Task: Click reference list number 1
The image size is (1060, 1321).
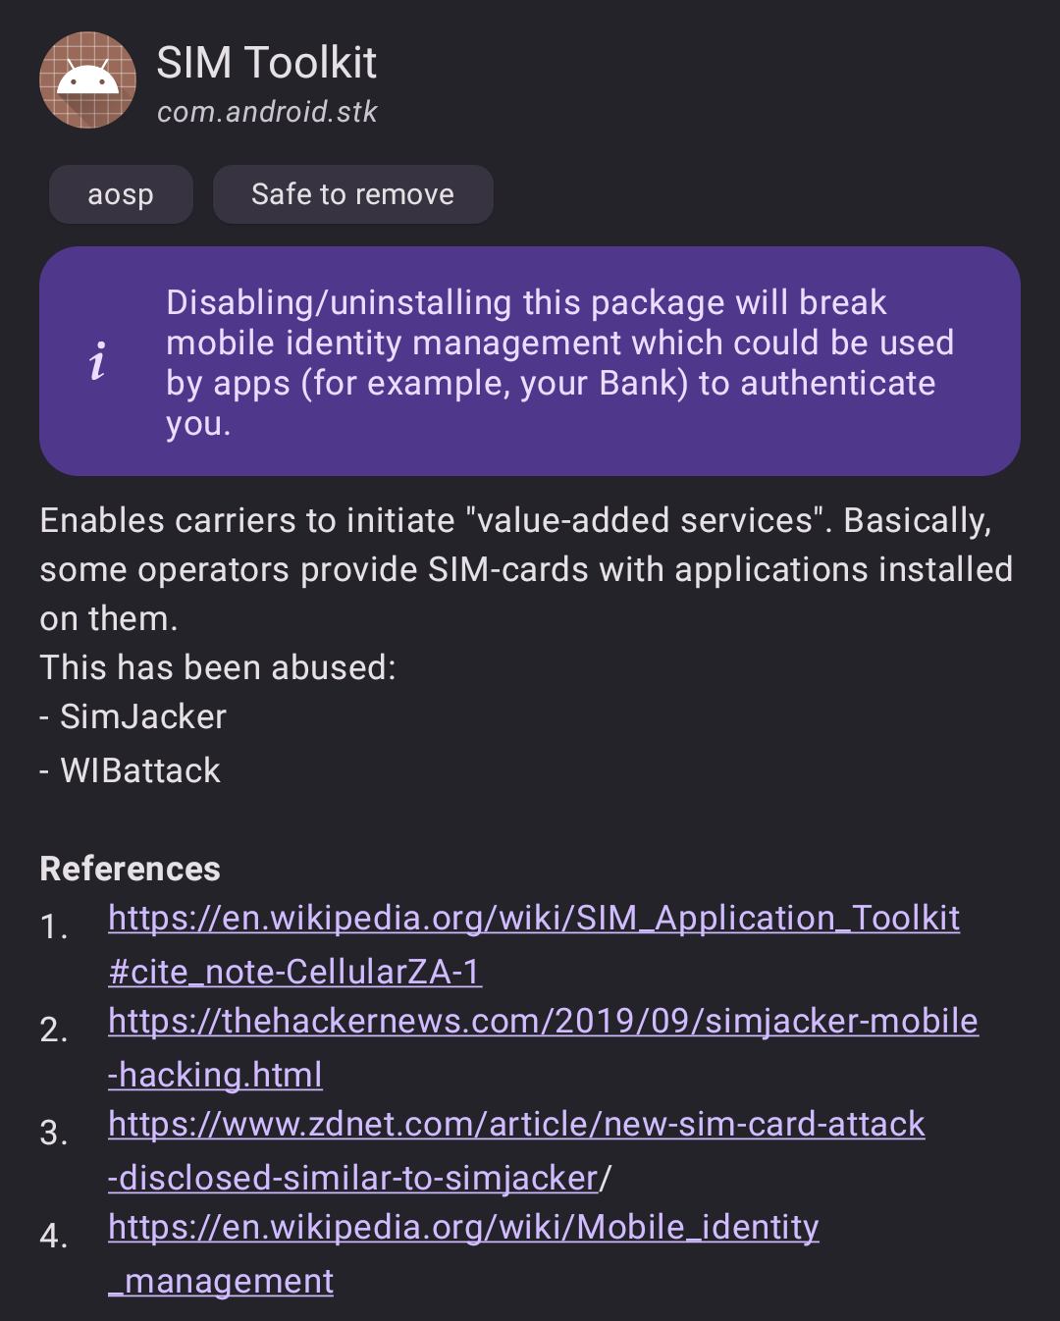Action: [54, 926]
